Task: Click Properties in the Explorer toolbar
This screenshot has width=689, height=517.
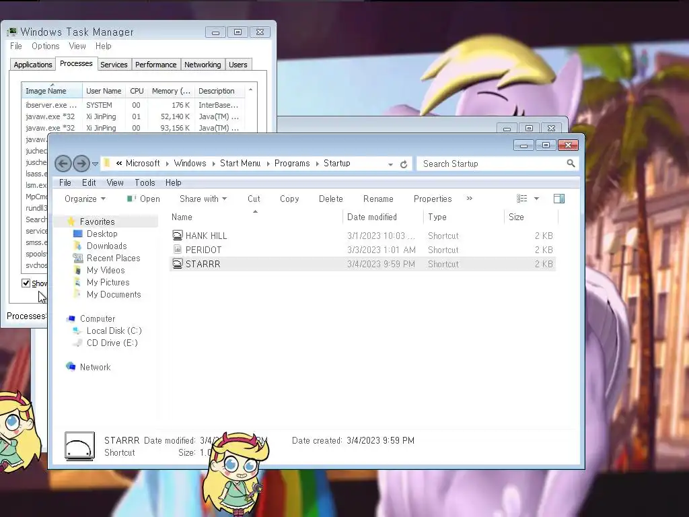Action: (x=433, y=199)
